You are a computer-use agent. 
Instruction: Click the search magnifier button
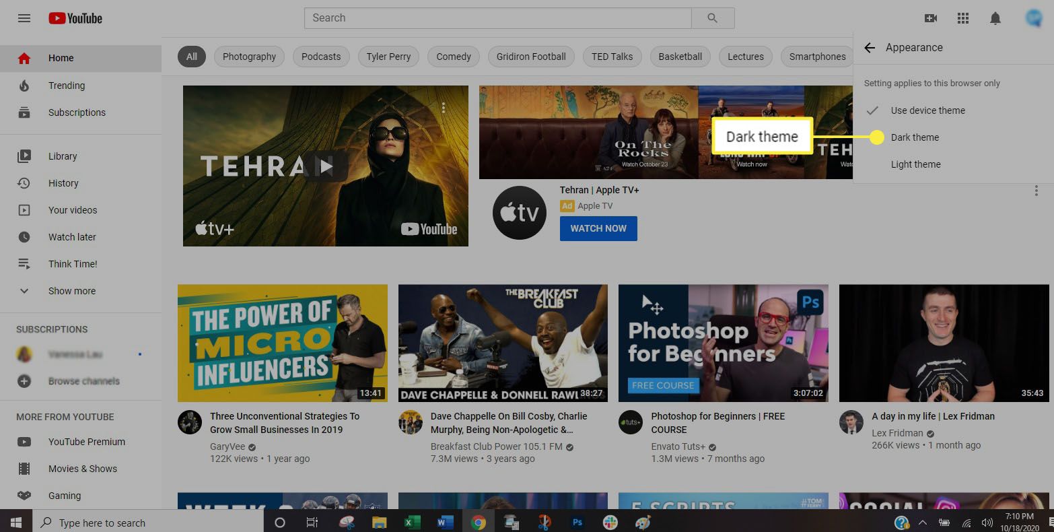click(713, 18)
